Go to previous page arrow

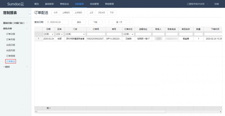[x=109, y=22]
